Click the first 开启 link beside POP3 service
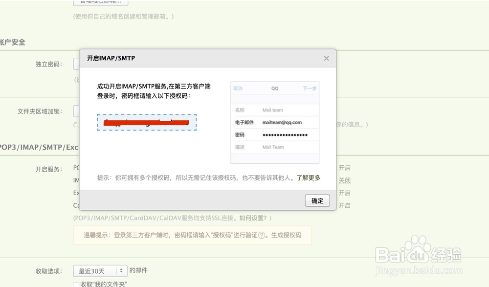This screenshot has height=287, width=489. click(x=345, y=168)
